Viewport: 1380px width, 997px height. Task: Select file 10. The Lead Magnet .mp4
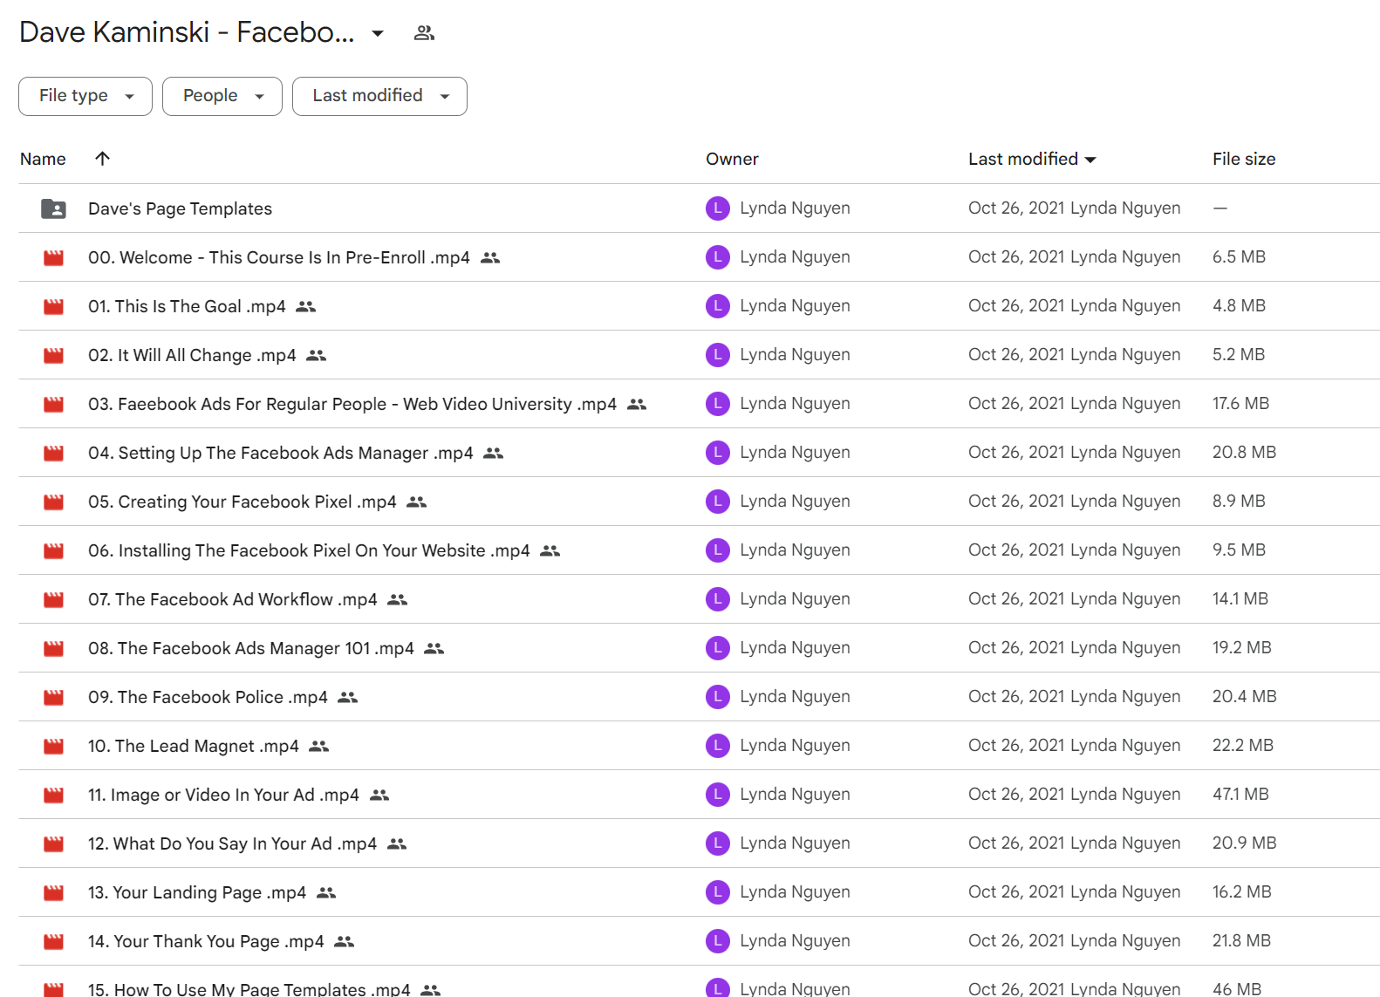point(194,746)
